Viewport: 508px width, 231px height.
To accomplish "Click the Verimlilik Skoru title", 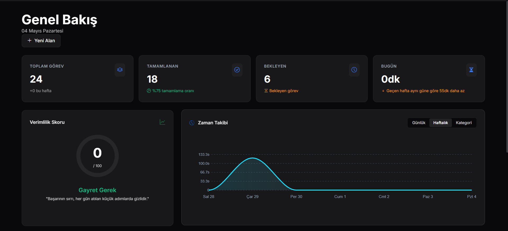I will [x=47, y=122].
